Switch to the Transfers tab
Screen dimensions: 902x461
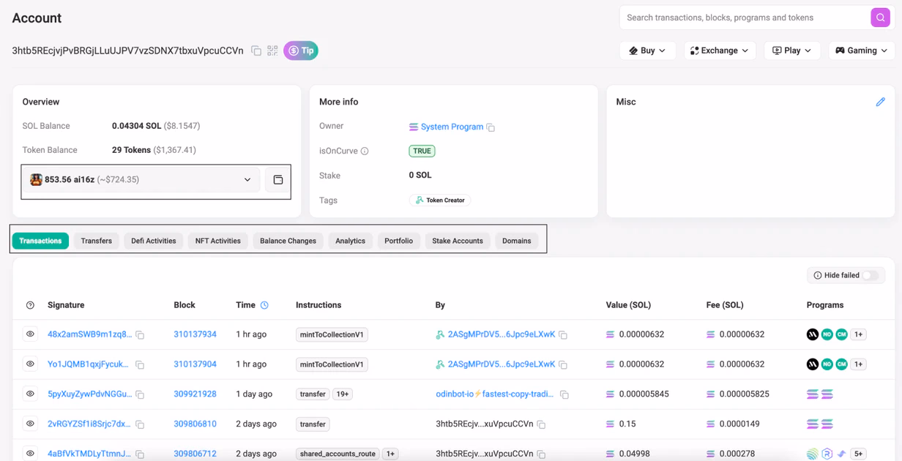click(97, 241)
